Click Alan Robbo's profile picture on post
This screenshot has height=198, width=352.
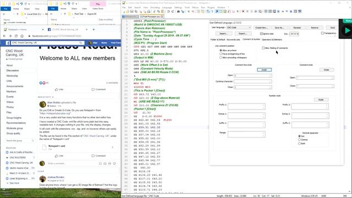(x=43, y=104)
